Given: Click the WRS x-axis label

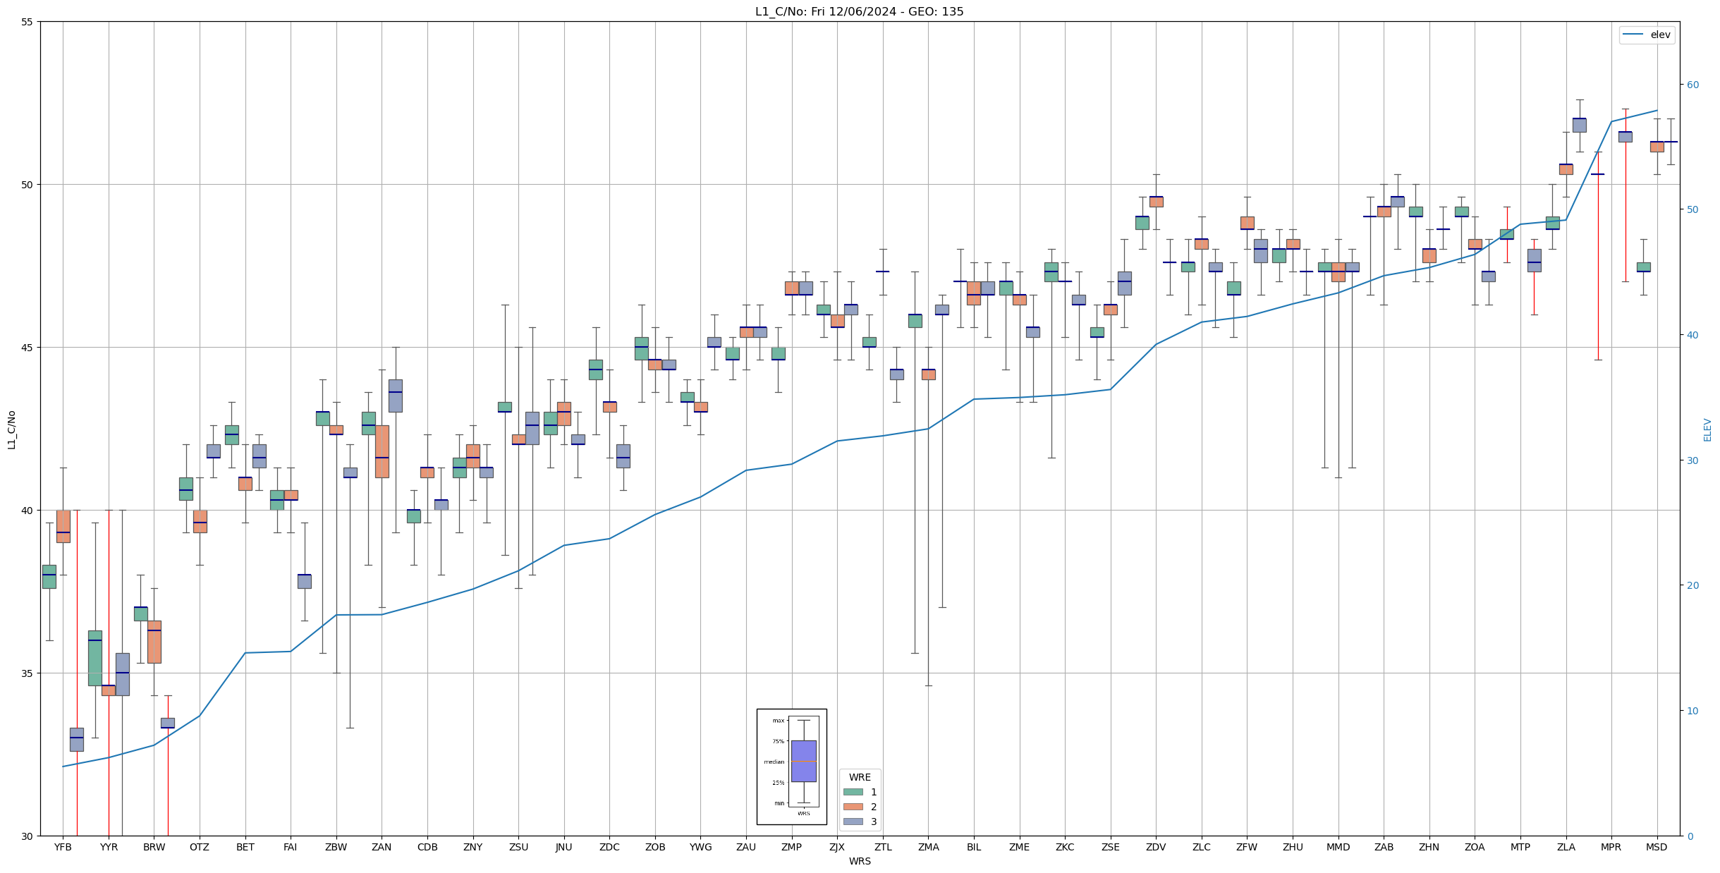Looking at the screenshot, I should [x=859, y=861].
